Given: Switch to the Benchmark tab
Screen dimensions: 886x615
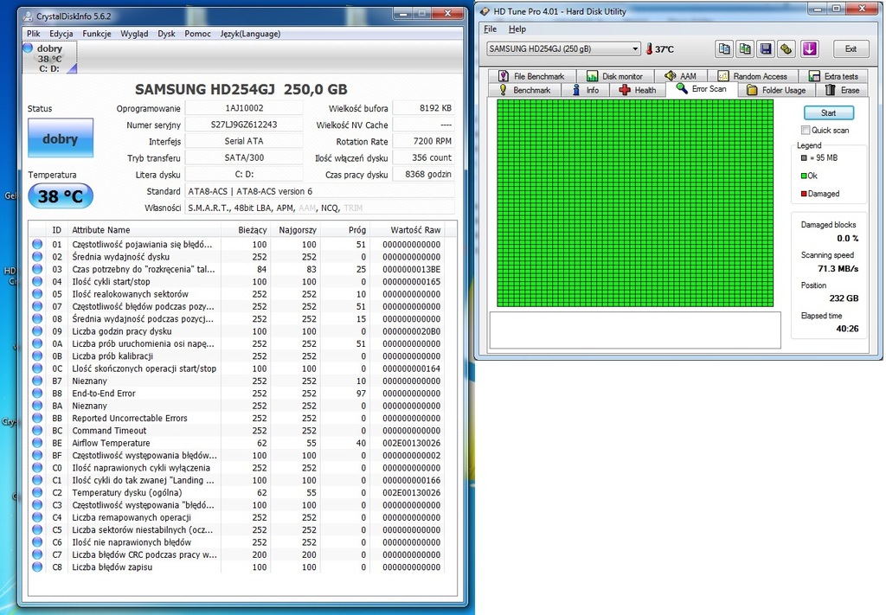Looking at the screenshot, I should pyautogui.click(x=524, y=90).
